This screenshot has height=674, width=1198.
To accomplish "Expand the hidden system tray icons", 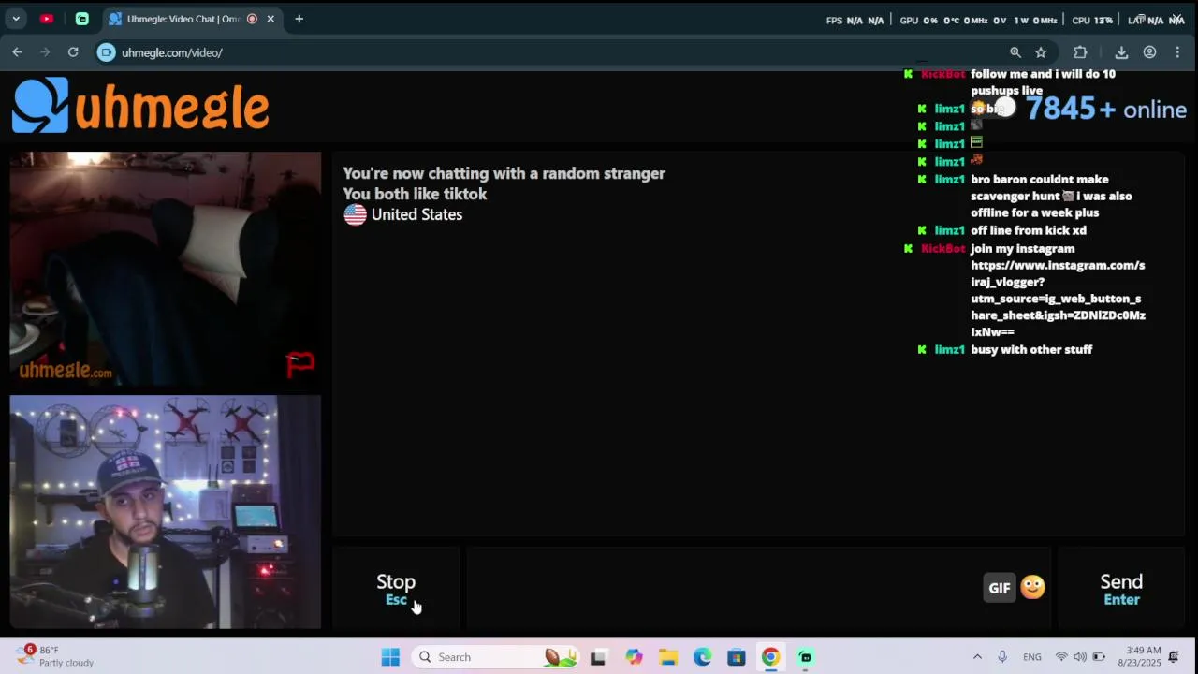I will click(977, 657).
